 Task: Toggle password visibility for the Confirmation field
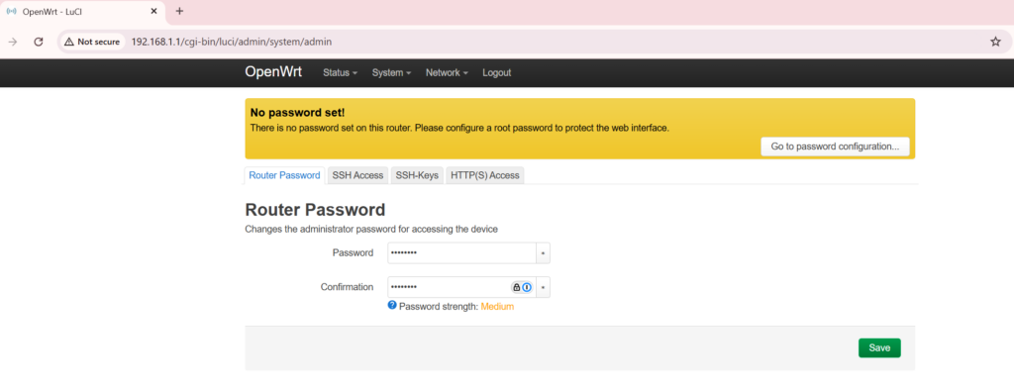[x=544, y=287]
